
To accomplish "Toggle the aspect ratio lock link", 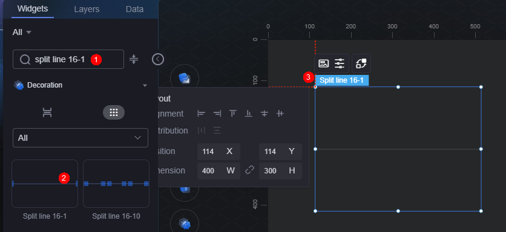I will click(249, 170).
